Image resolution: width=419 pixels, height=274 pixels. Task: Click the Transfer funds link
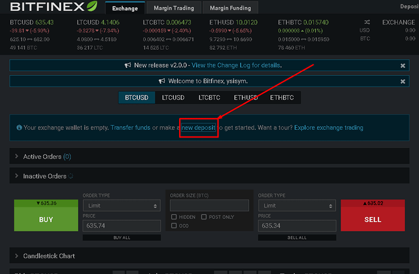click(130, 127)
